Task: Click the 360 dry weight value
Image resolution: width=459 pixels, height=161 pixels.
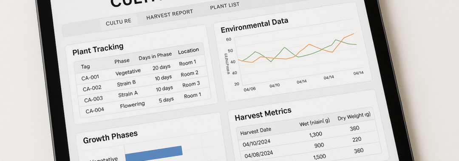Action: pyautogui.click(x=359, y=151)
